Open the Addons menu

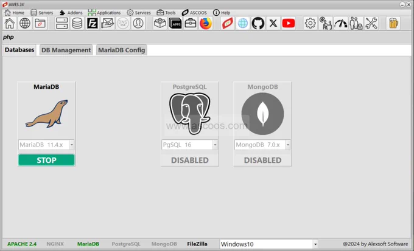point(71,12)
